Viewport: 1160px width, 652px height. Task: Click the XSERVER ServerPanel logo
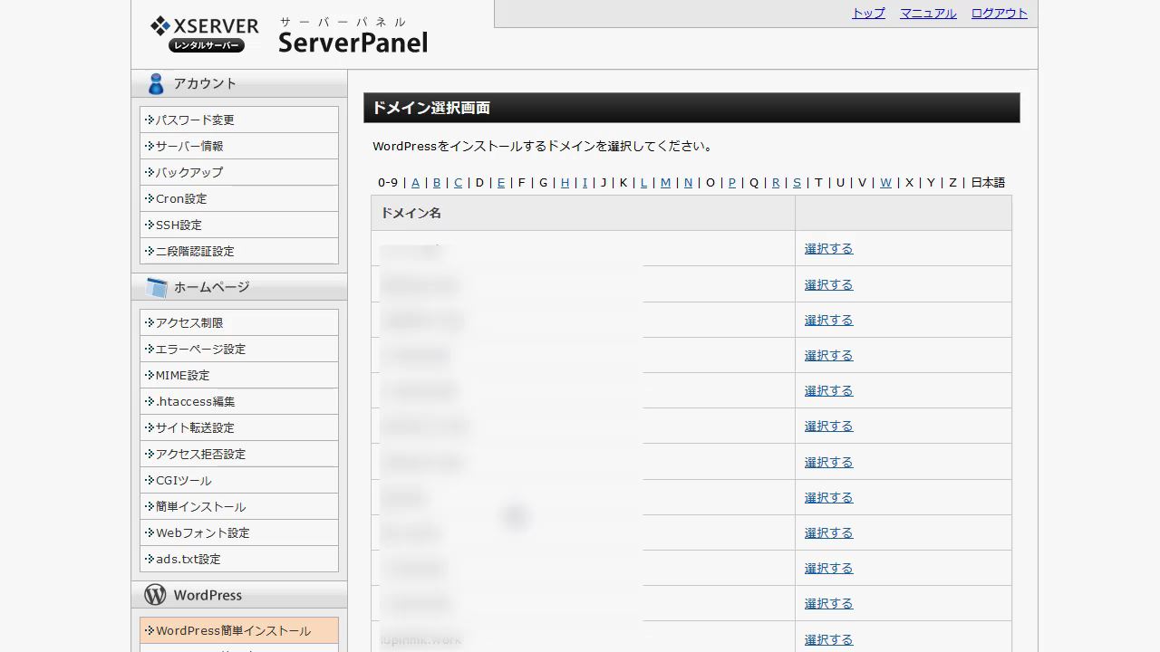click(x=288, y=34)
